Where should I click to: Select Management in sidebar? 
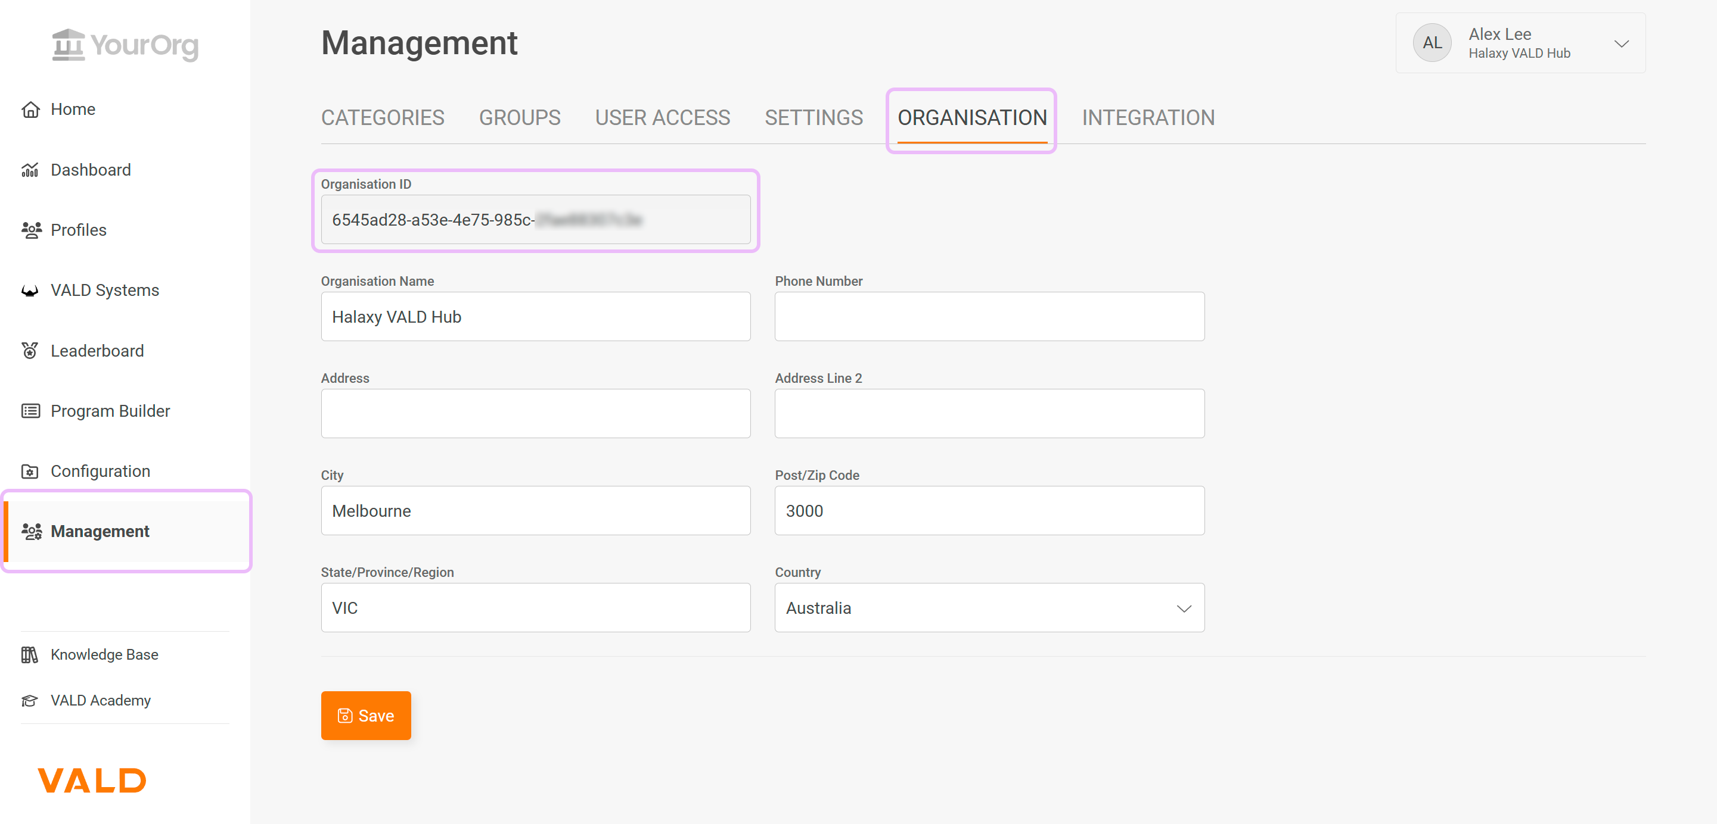pyautogui.click(x=125, y=532)
